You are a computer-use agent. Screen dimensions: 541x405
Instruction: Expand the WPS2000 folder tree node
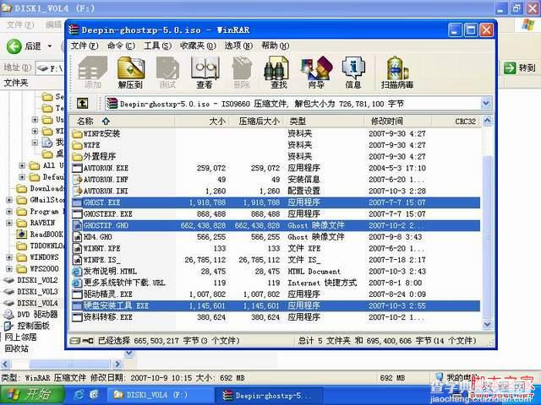(x=9, y=269)
